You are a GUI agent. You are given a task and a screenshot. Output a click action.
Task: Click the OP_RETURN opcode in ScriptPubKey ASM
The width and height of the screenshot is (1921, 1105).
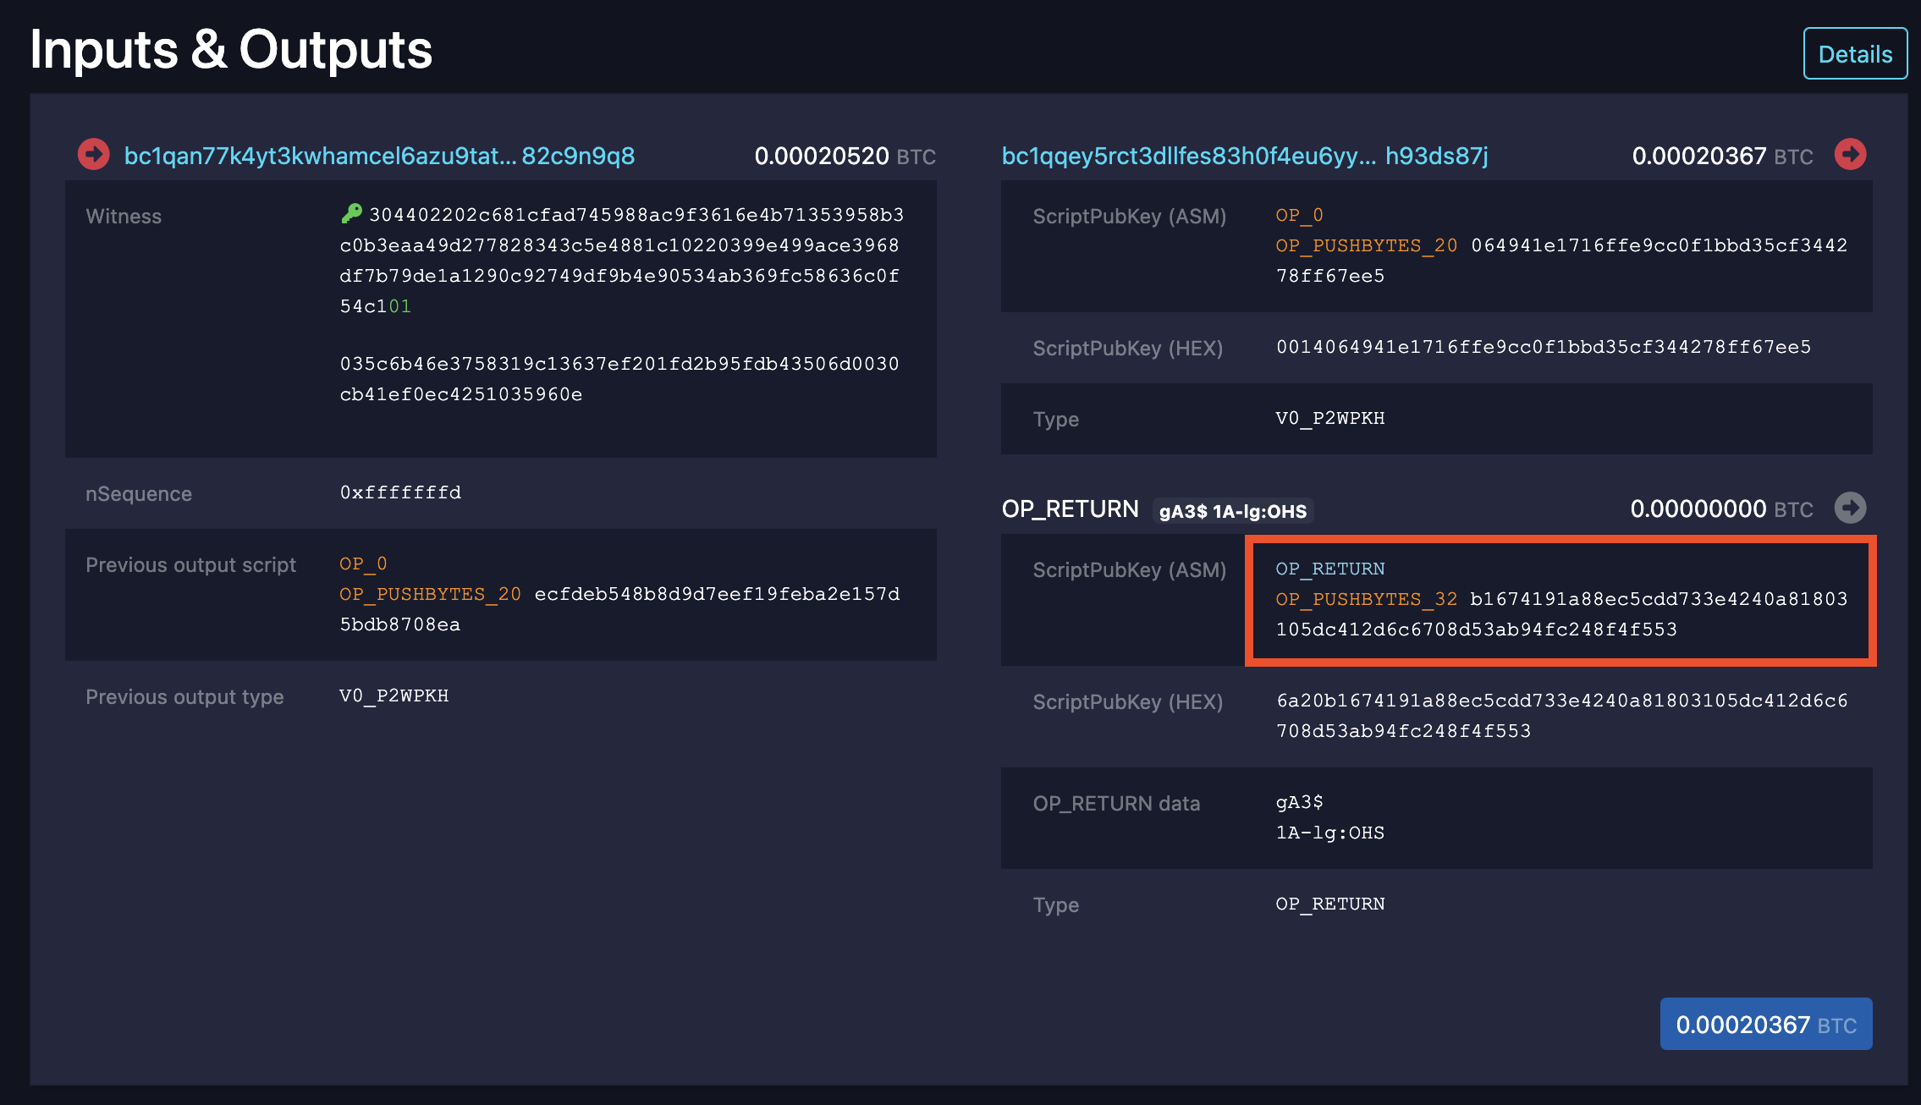click(x=1331, y=568)
